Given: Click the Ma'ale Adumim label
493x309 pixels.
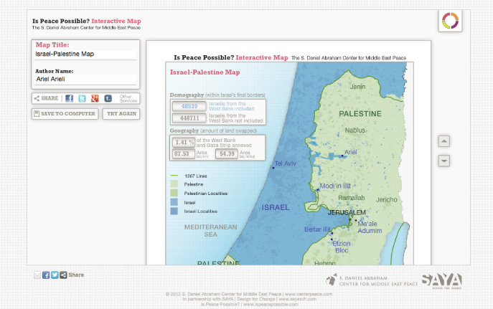Looking at the screenshot, I should pyautogui.click(x=370, y=227).
